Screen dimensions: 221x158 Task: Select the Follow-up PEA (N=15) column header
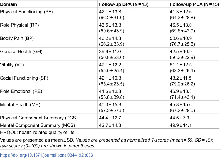click(x=194, y=4)
